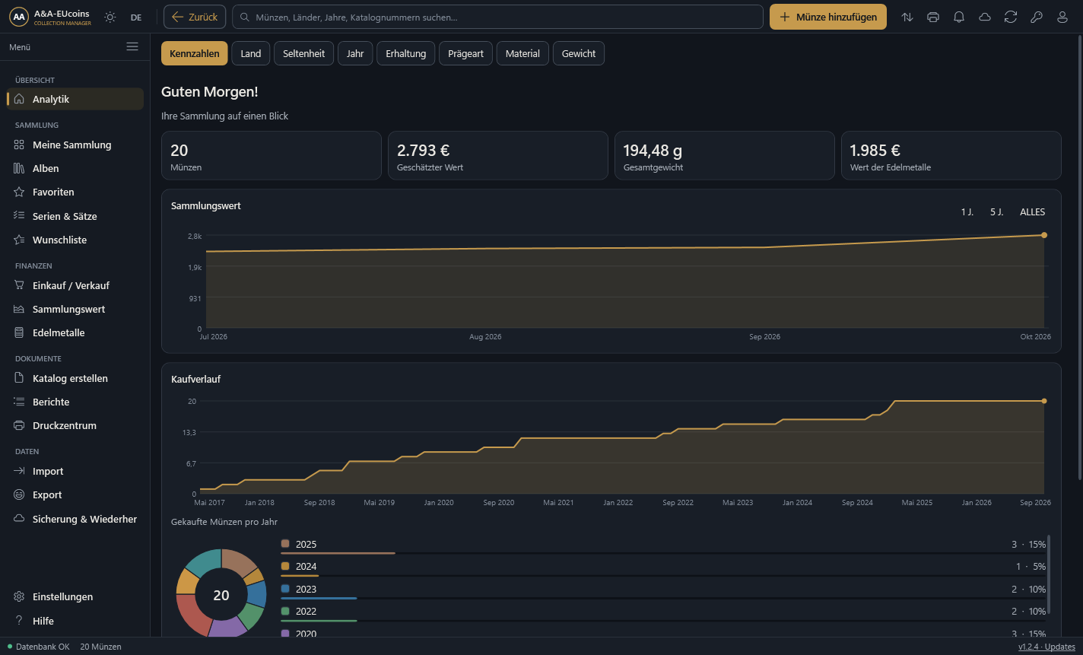Set chart range to 1 J.

point(967,212)
